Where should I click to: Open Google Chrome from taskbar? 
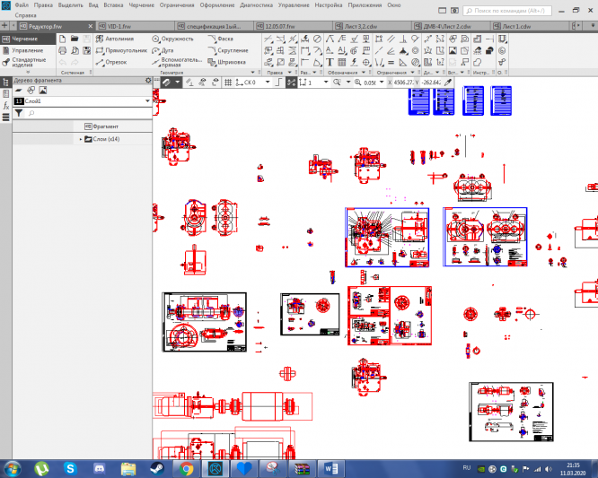(186, 468)
